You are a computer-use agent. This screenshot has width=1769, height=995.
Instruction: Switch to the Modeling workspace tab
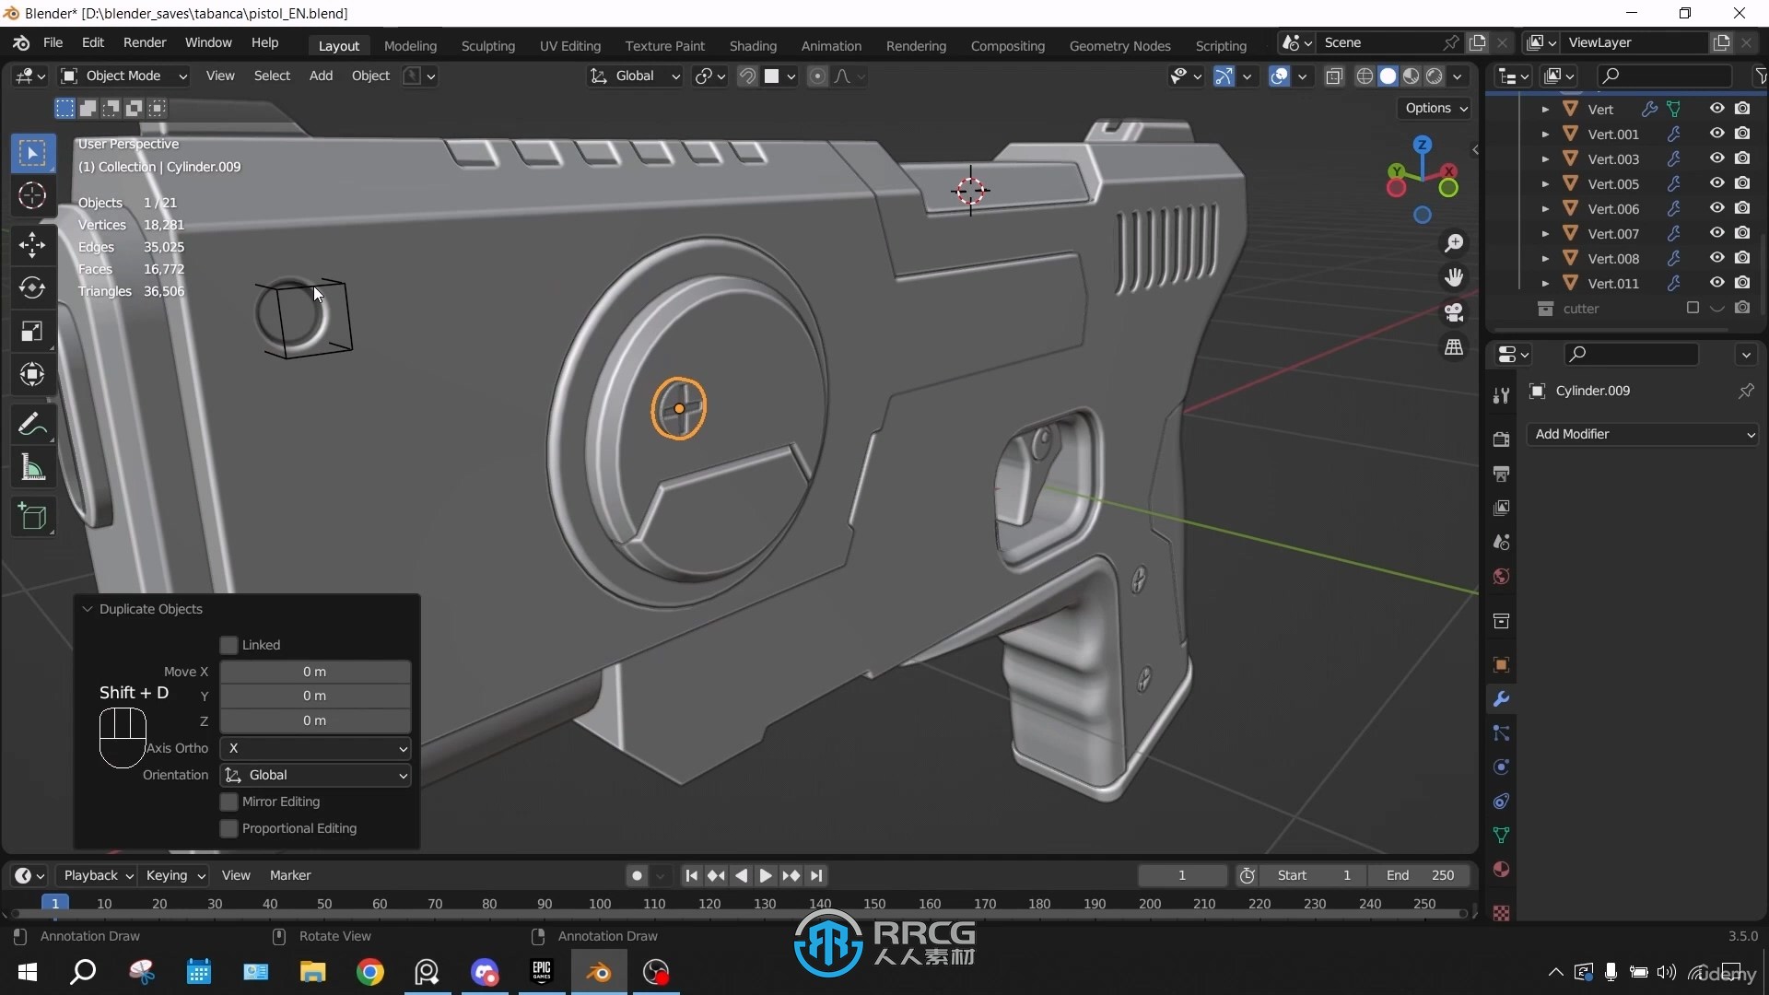click(x=410, y=45)
